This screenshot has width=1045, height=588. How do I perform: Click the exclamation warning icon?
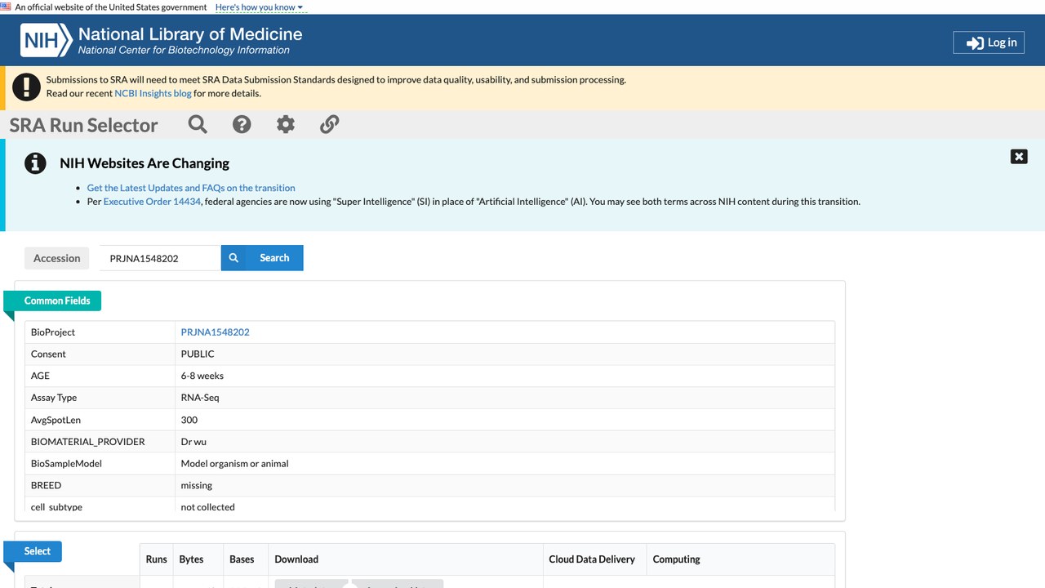click(x=27, y=87)
